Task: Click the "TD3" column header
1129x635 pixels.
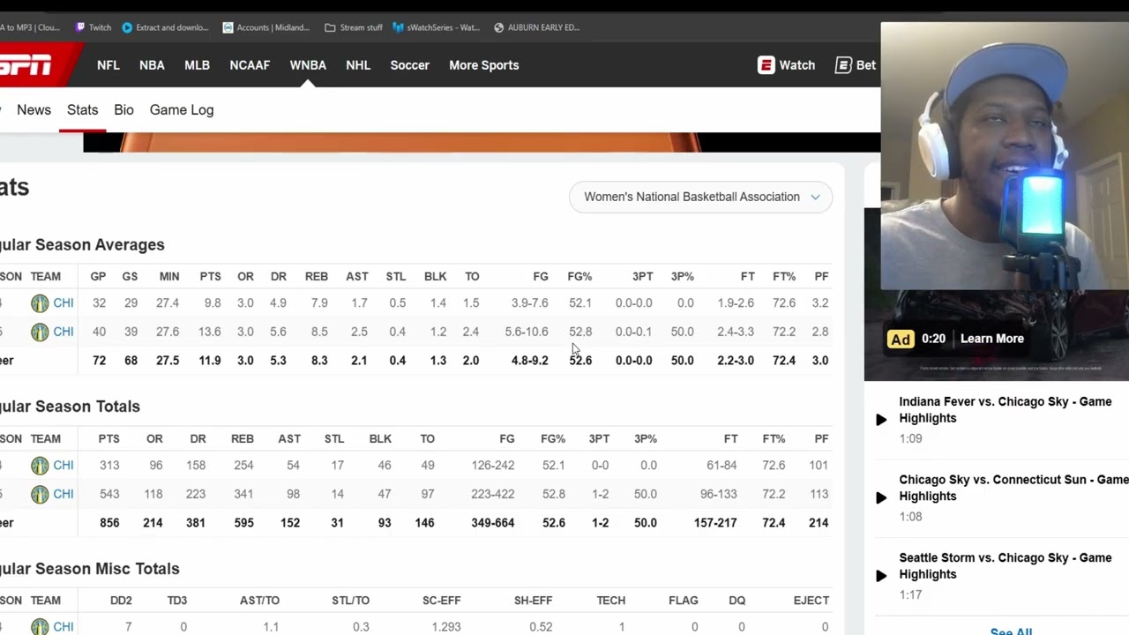Action: [x=177, y=601]
